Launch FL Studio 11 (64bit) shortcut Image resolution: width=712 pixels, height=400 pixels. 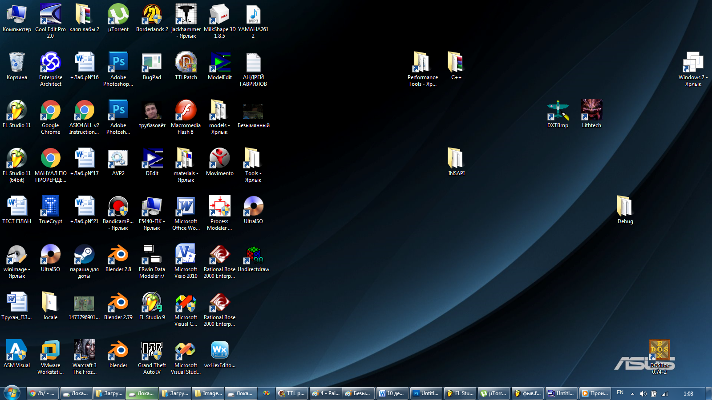point(17,164)
